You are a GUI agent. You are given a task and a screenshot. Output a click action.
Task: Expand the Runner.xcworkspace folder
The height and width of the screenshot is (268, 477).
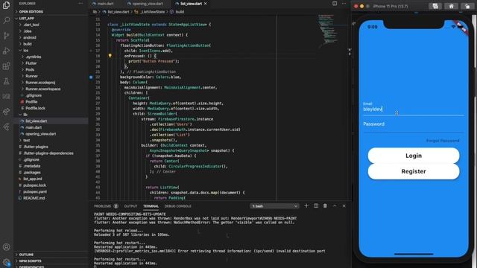[43, 89]
